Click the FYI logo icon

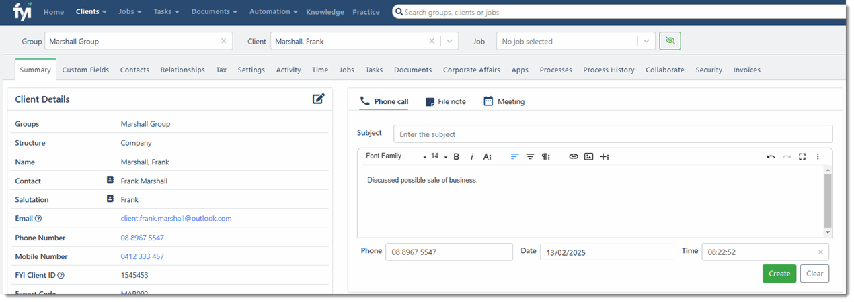tap(22, 11)
